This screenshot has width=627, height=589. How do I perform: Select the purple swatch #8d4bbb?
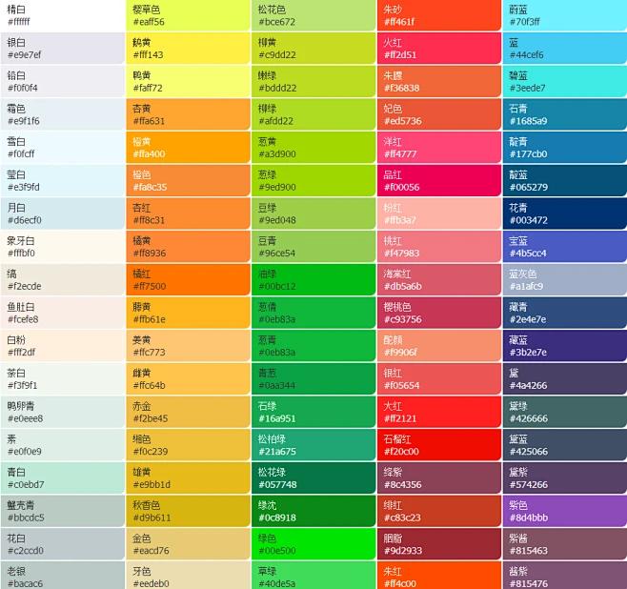coord(564,511)
